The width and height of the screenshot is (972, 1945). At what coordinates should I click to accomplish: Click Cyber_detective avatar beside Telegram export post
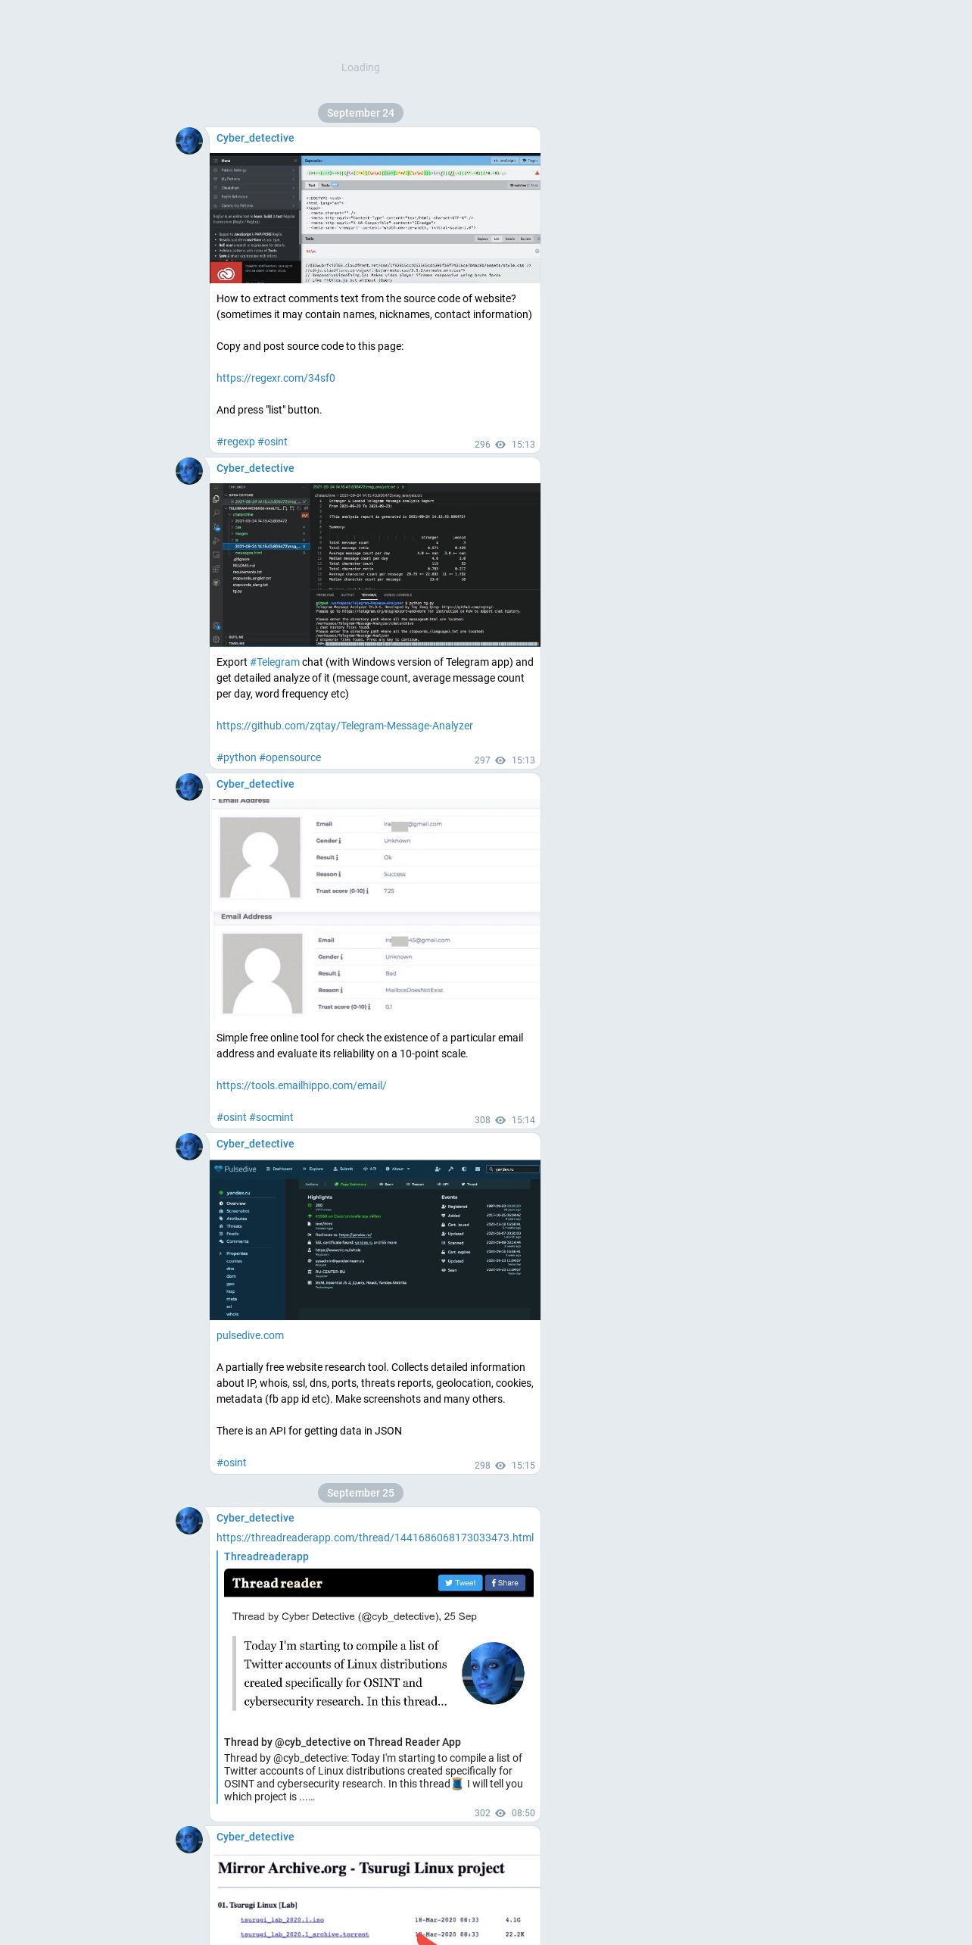pyautogui.click(x=189, y=471)
